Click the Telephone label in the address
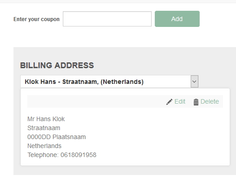 (43, 155)
